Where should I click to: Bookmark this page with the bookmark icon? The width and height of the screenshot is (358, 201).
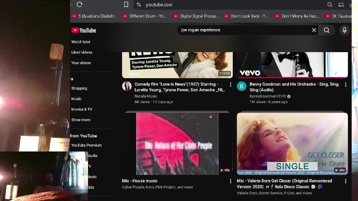point(126,4)
